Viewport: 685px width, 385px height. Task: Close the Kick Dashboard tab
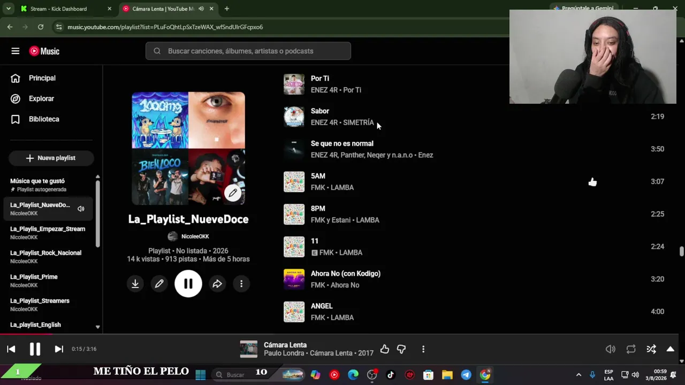pyautogui.click(x=109, y=9)
